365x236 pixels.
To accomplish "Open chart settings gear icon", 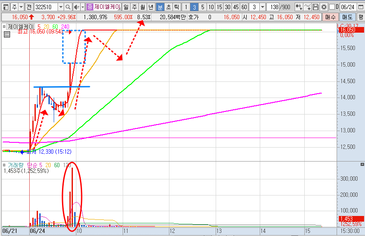I will (324, 7).
